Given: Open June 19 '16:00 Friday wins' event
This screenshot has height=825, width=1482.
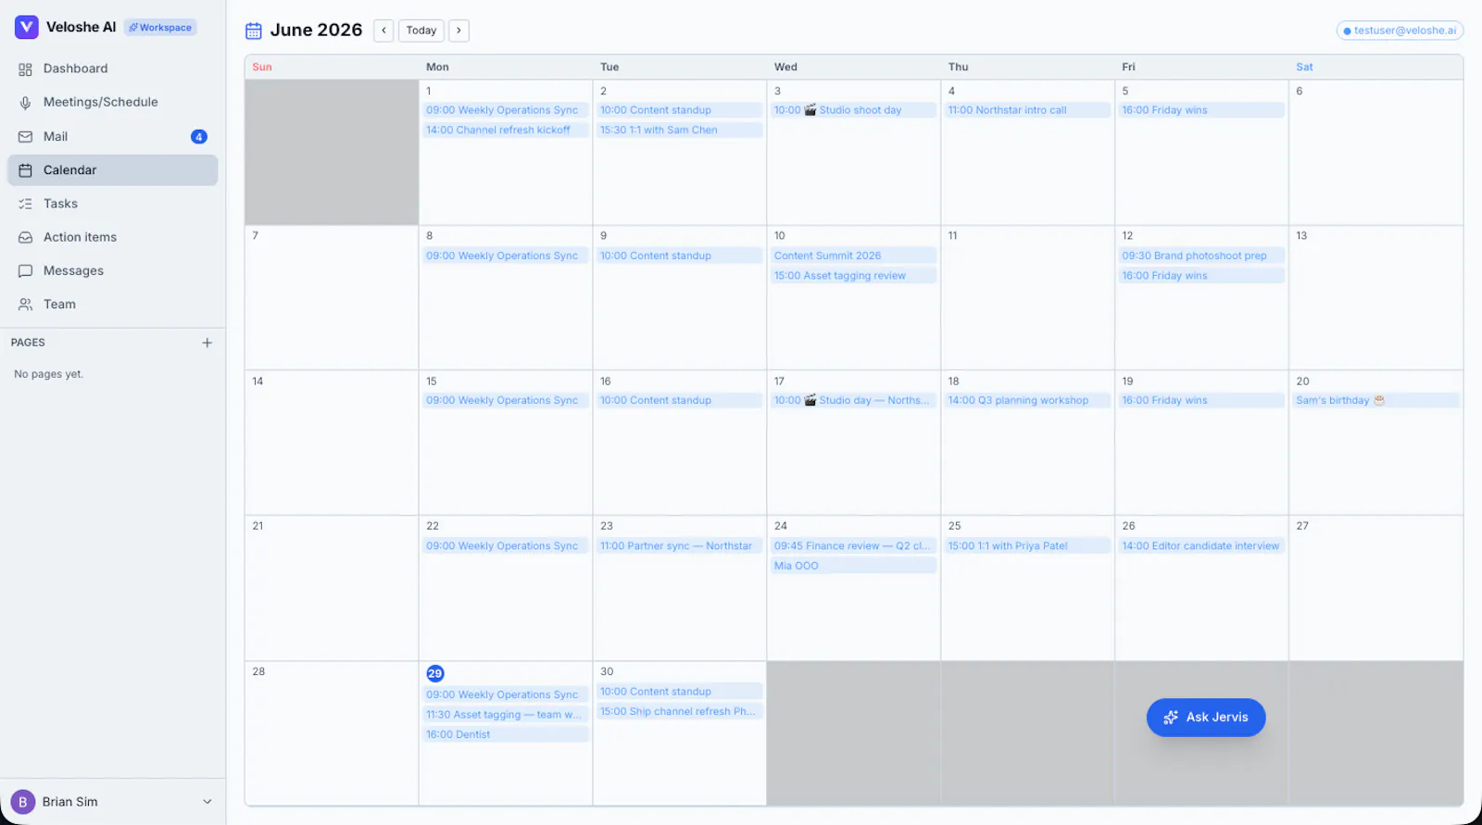Looking at the screenshot, I should [1202, 401].
